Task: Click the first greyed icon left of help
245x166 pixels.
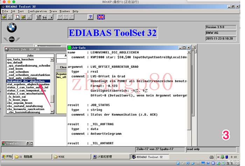Action: [60, 17]
